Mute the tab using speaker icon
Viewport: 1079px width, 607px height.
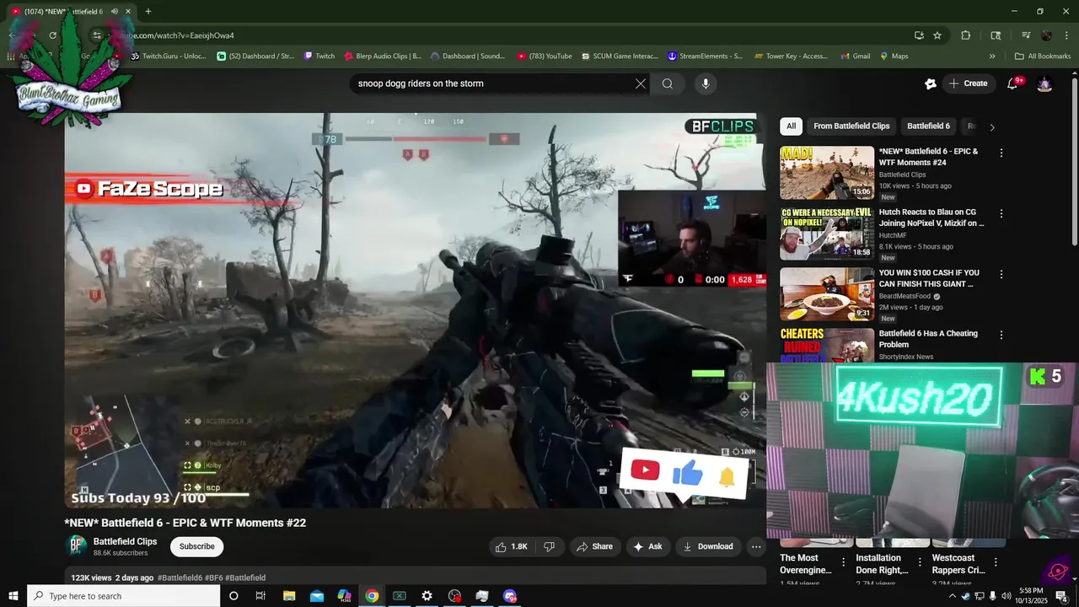tap(114, 11)
